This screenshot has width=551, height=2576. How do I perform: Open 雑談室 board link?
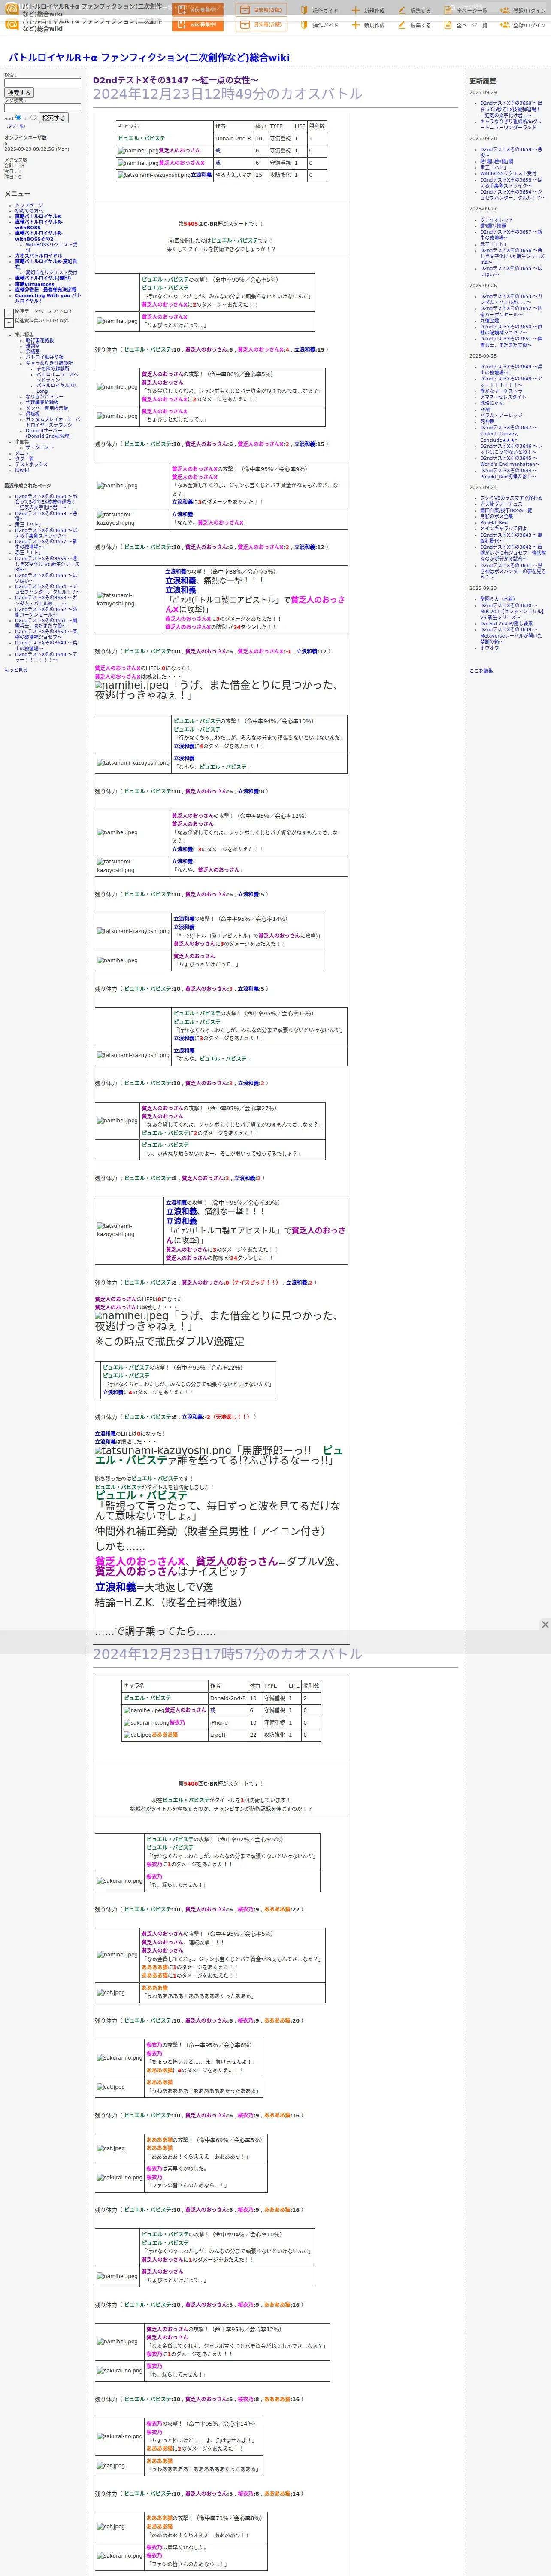(33, 346)
